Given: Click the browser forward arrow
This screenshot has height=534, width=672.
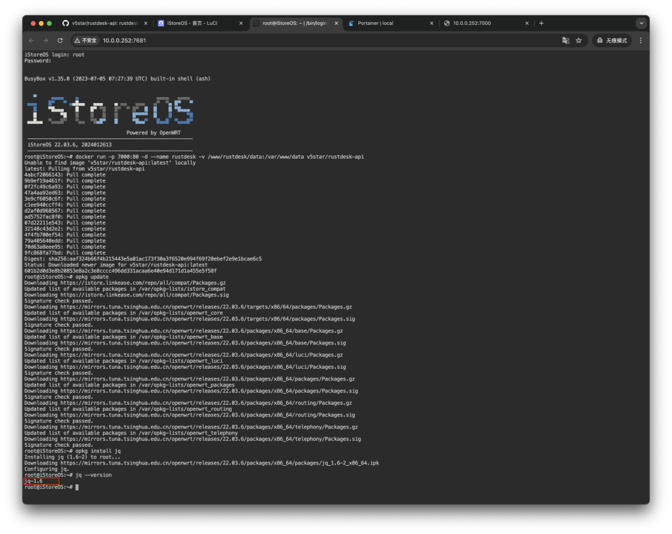Looking at the screenshot, I should coord(46,40).
